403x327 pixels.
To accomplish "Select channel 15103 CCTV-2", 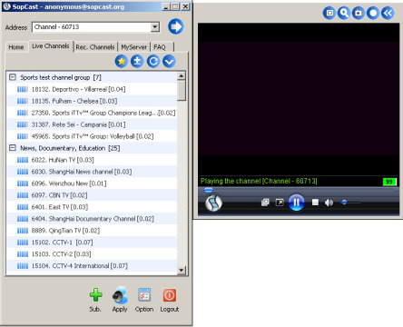I will coord(92,254).
